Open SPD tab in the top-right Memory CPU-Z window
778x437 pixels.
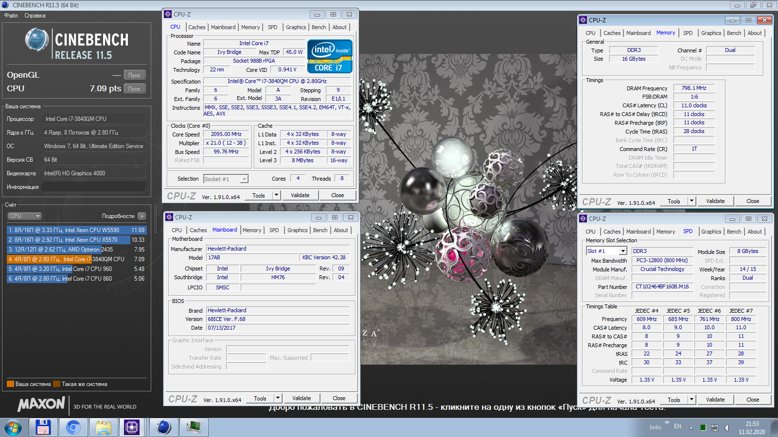pos(688,33)
